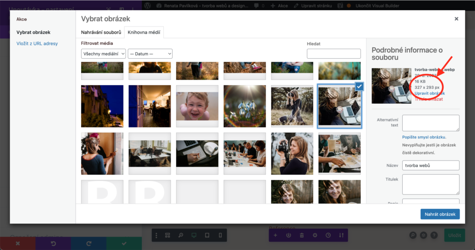
Task: Switch to Nahrávání souborů tab
Action: click(101, 32)
